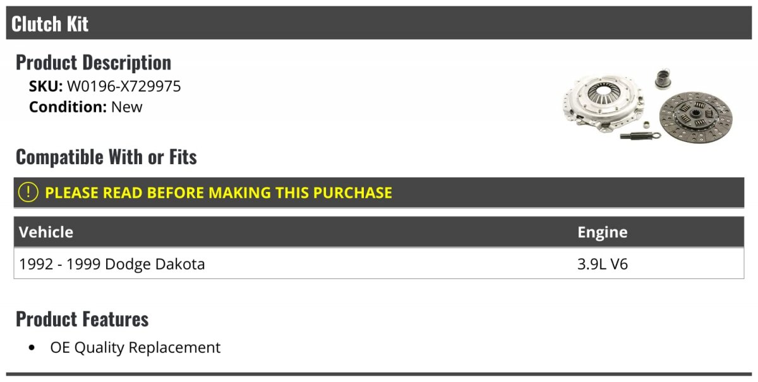
Task: Click the bullet before OE Quality Replacement
Action: tap(32, 347)
